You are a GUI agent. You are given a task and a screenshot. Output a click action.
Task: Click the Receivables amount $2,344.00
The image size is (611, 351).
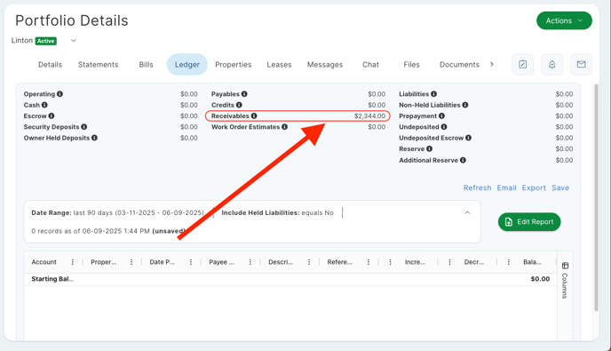point(369,116)
